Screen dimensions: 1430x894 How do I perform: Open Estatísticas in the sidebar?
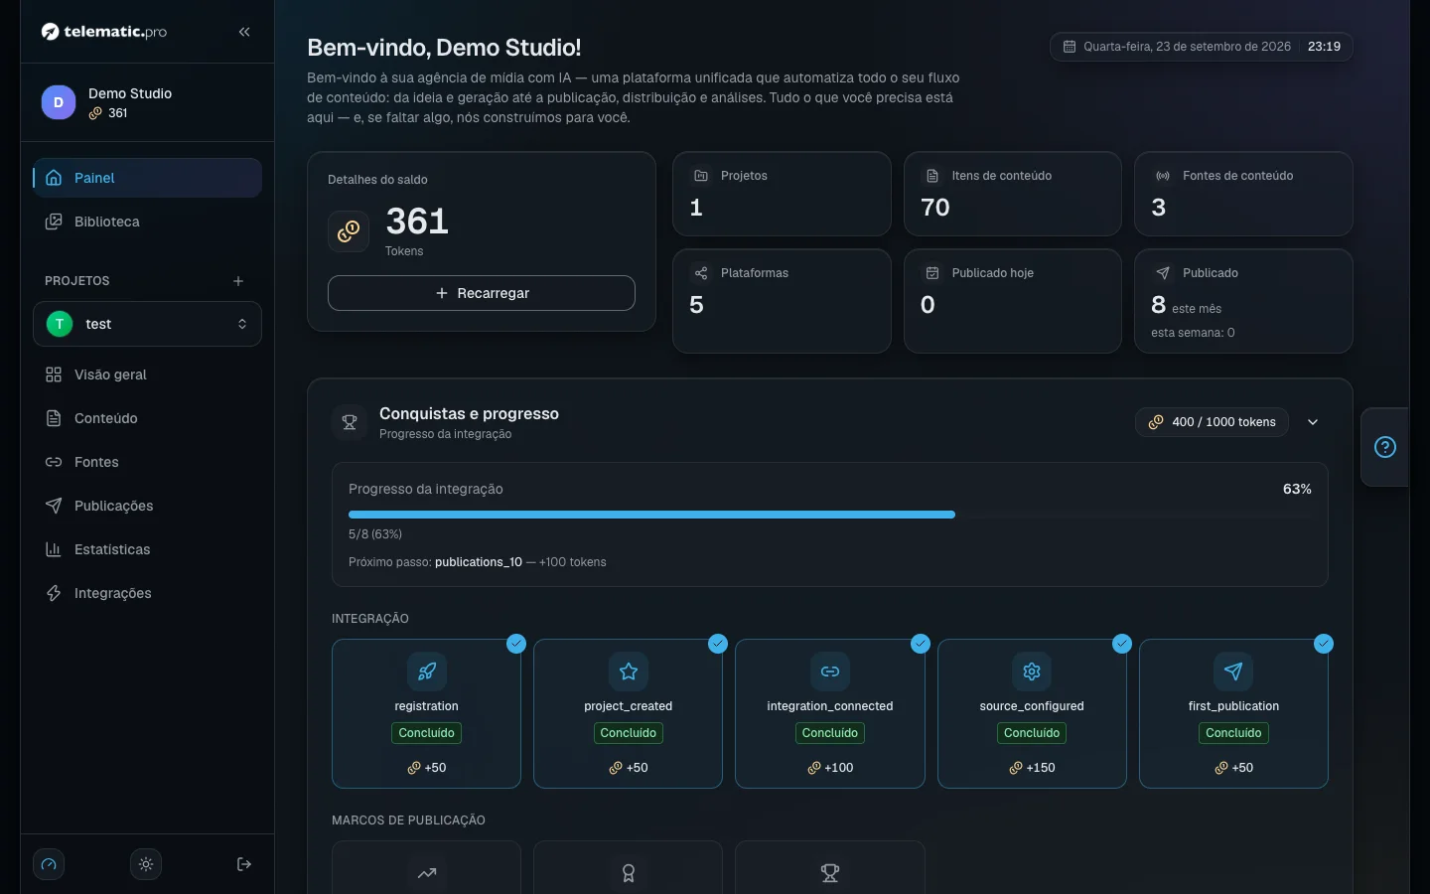click(x=147, y=549)
